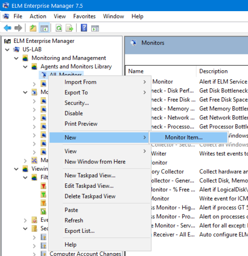Screen dimensions: 248x256
Task: Click the title bar application icon
Action: [6, 6]
